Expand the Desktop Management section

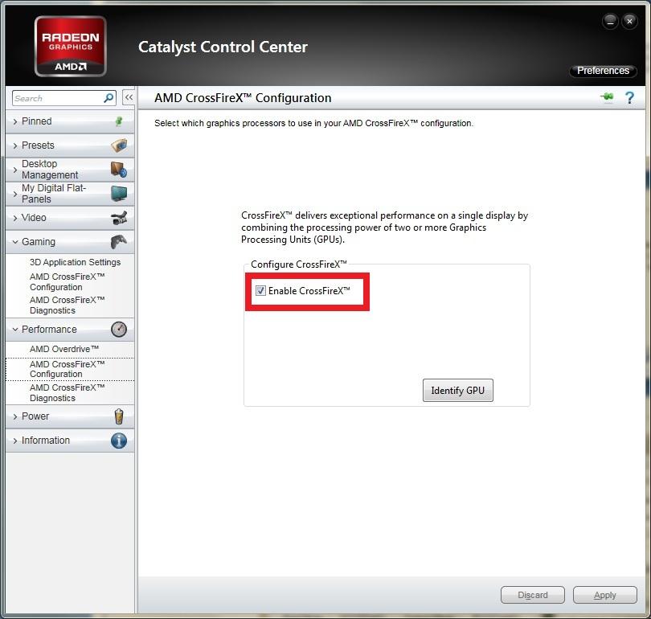[70, 170]
